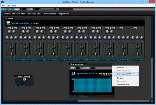Screen dimensions: 156x105
Task: Solo Track 3 in the mixer
Action: 43,28
